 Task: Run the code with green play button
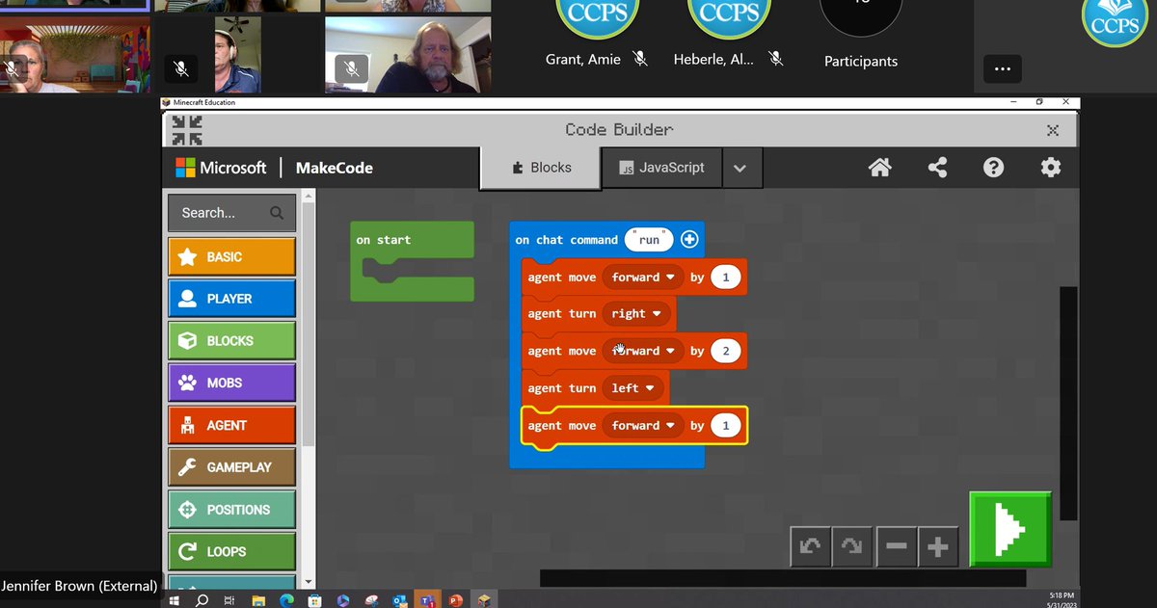click(x=1010, y=529)
